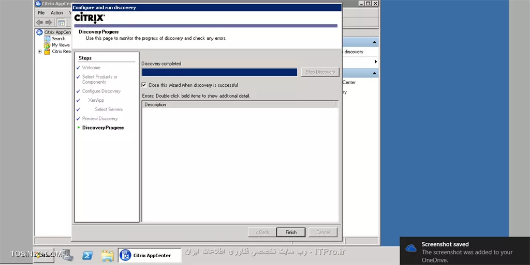Screen dimensions: 530x265
Task: Collapse upper Actions pane section arrow
Action: click(374, 42)
